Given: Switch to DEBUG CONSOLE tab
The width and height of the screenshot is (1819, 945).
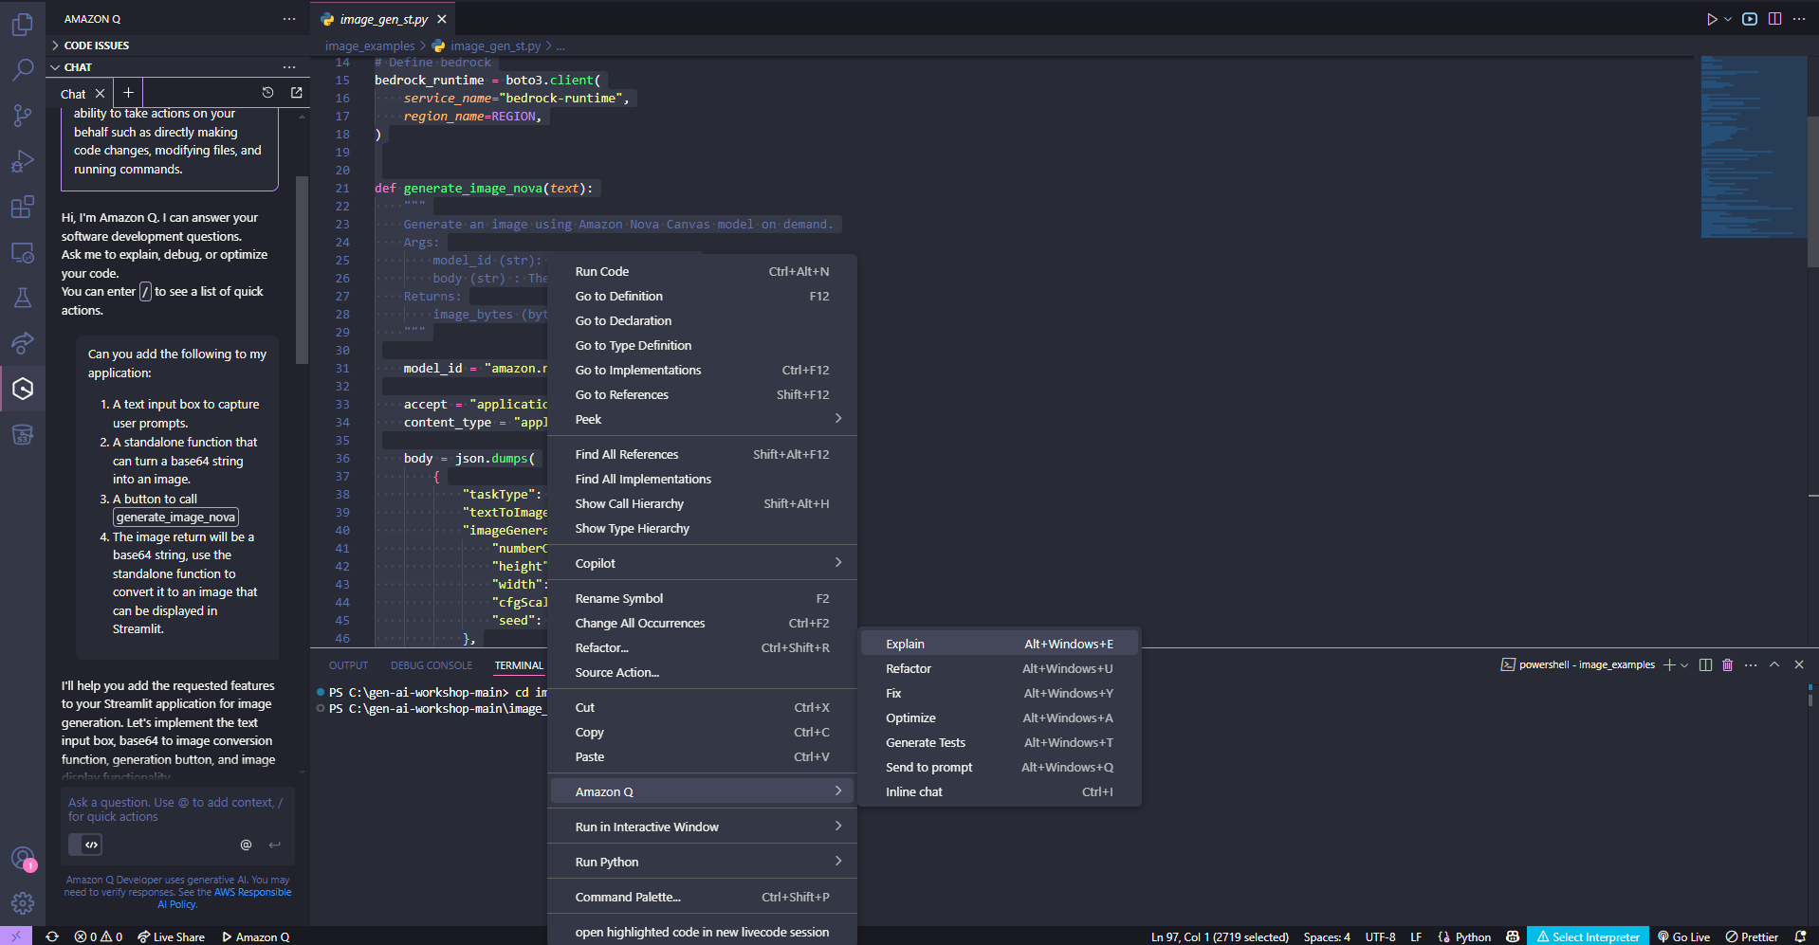Looking at the screenshot, I should 431,665.
